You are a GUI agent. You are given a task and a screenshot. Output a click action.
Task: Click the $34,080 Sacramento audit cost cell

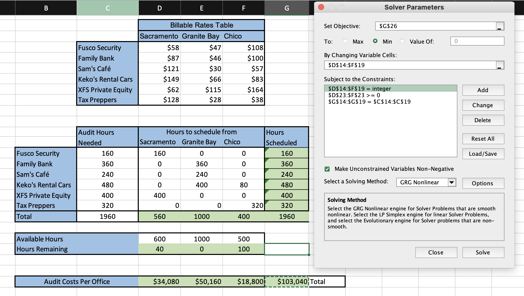pyautogui.click(x=160, y=282)
